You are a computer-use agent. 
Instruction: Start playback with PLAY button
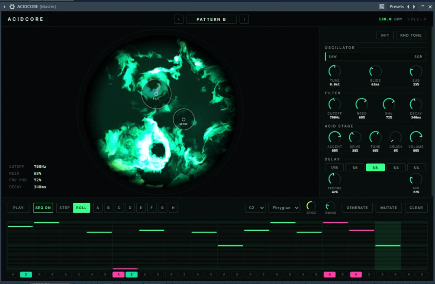pos(18,208)
